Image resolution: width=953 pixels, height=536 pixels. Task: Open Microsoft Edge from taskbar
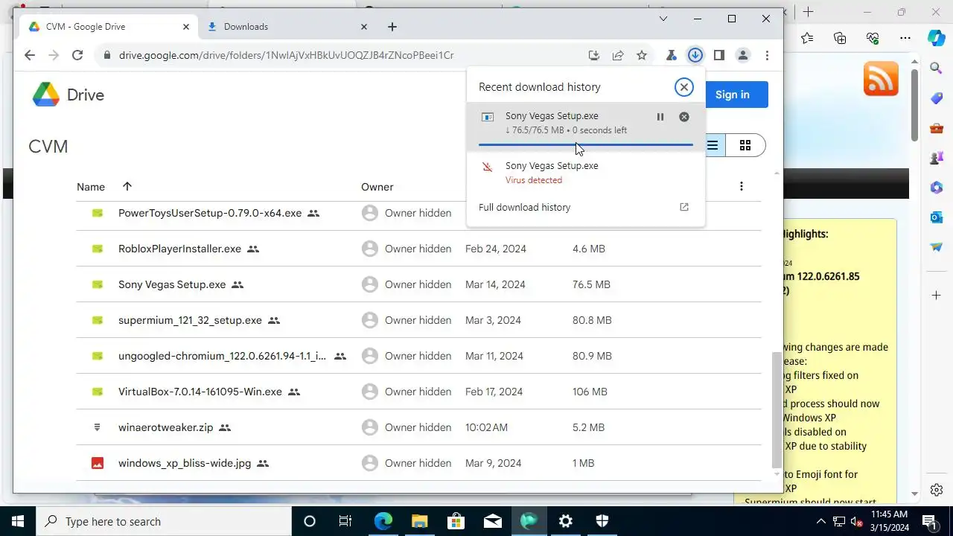click(x=383, y=521)
